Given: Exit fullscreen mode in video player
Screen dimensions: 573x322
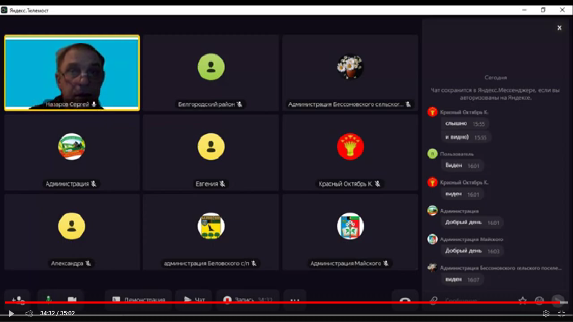Looking at the screenshot, I should point(562,314).
